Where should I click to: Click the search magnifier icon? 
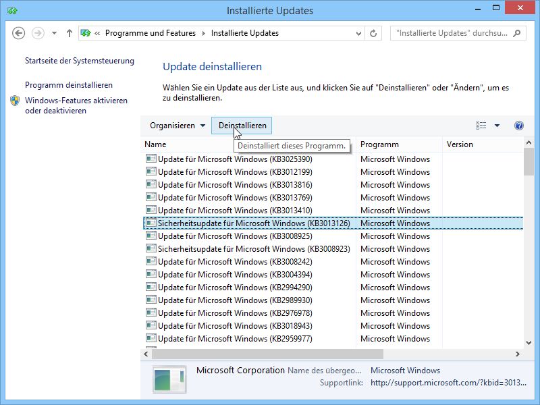(x=516, y=33)
